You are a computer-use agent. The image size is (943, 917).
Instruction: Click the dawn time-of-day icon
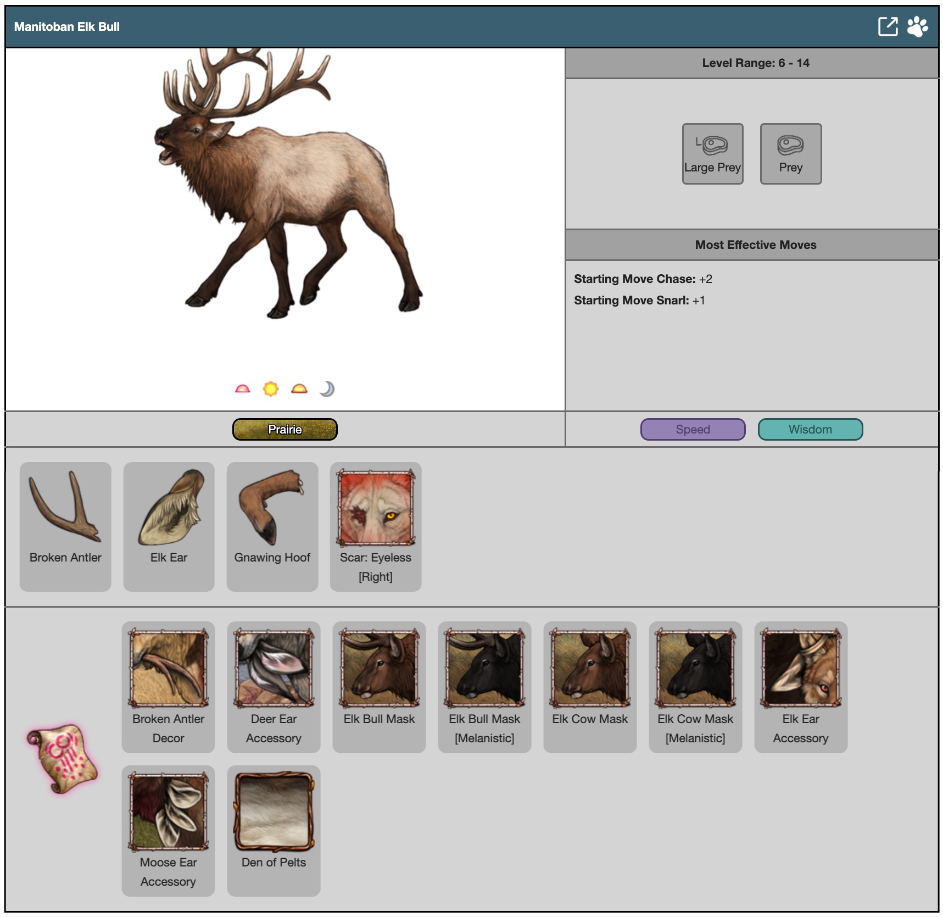tap(242, 389)
